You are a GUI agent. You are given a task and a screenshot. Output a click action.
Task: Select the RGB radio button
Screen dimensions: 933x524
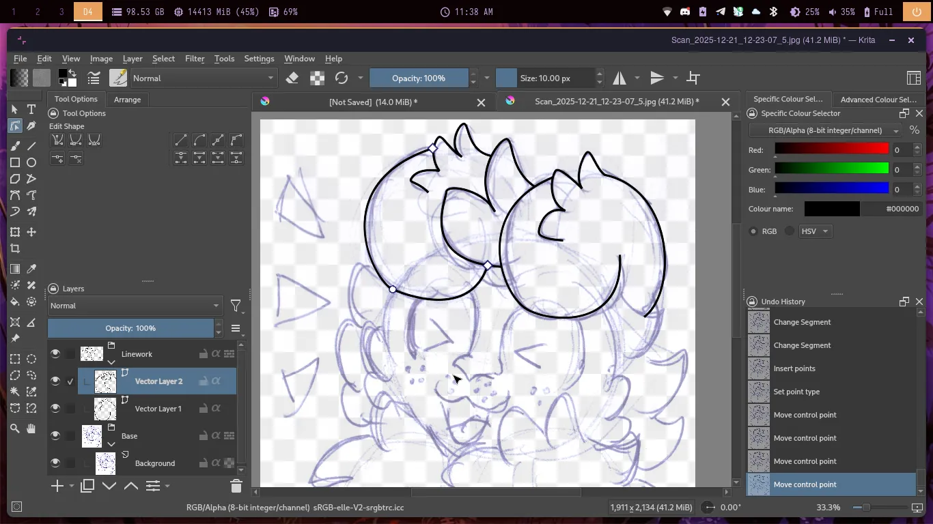point(754,231)
